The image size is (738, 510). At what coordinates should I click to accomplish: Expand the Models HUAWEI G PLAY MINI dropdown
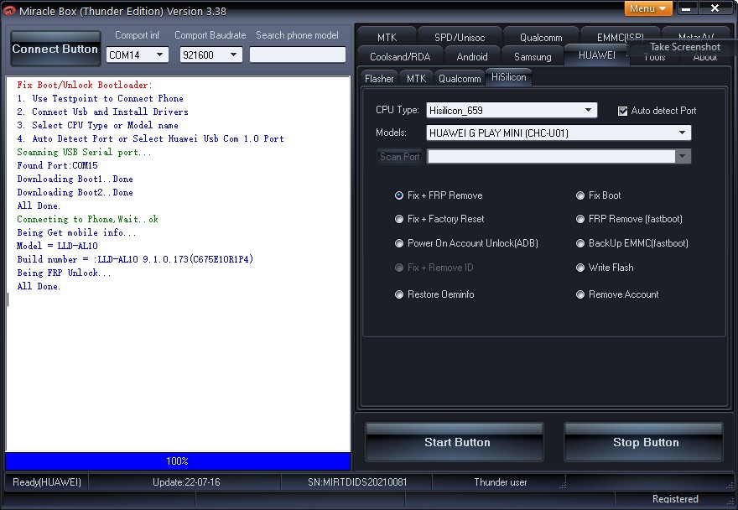click(559, 133)
